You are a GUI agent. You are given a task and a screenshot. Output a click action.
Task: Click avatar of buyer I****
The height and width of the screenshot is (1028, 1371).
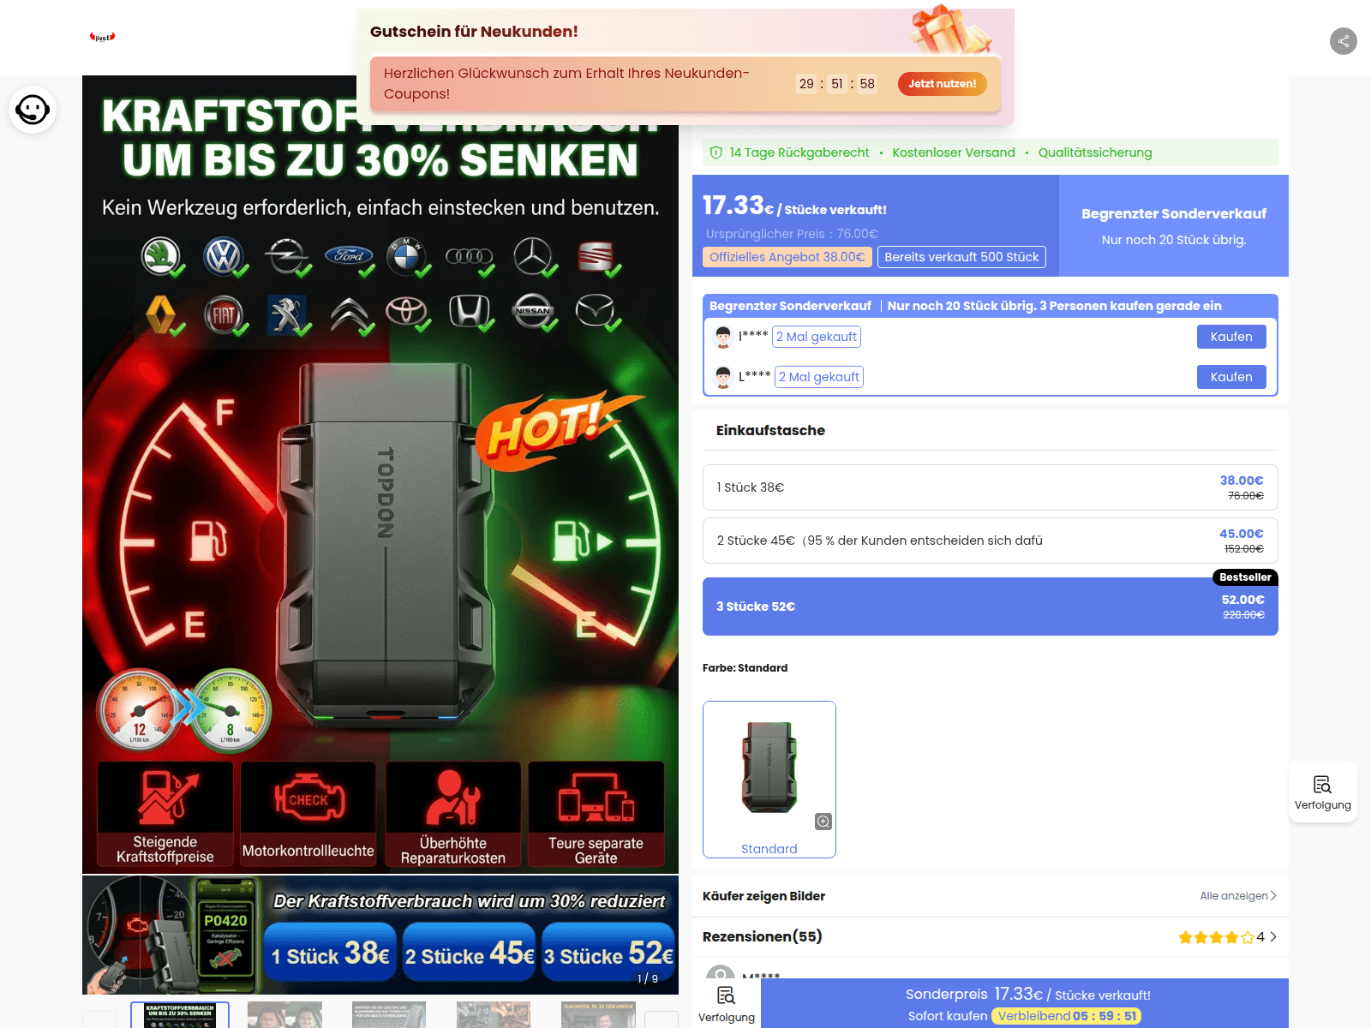[723, 337]
